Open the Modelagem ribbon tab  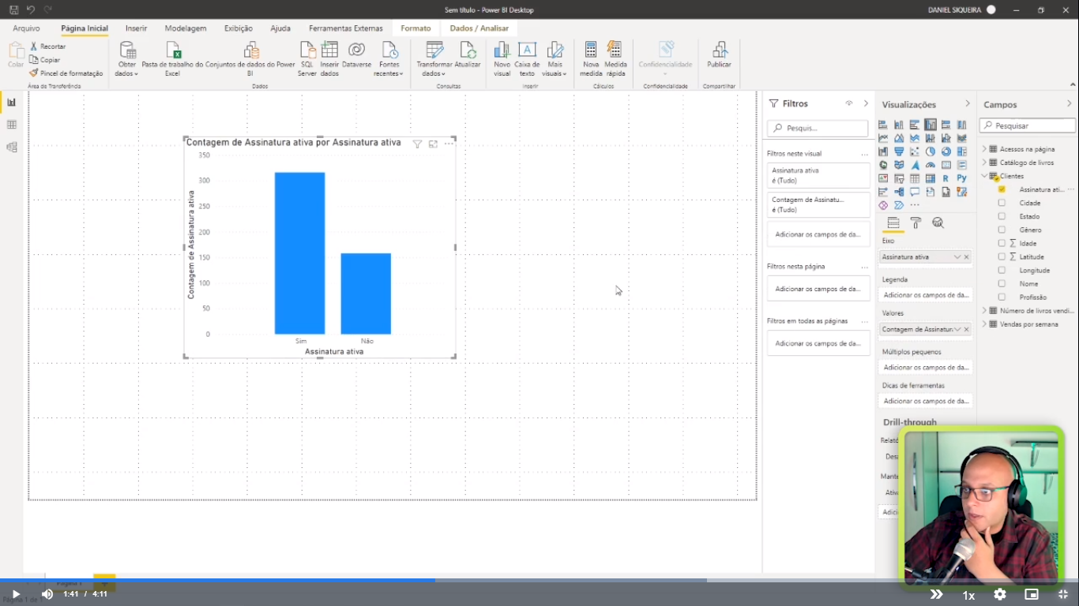point(186,28)
